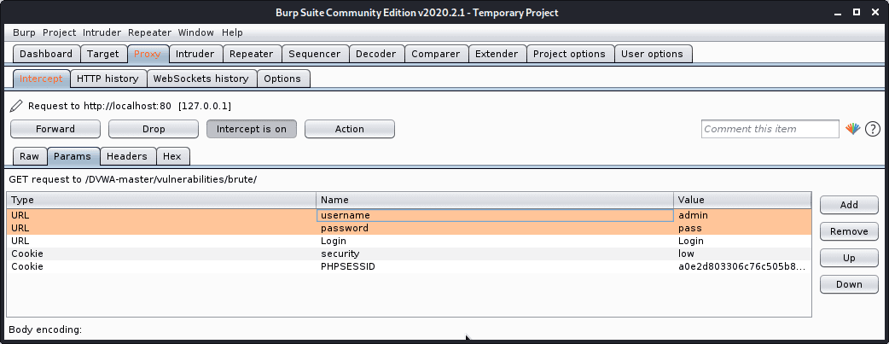Switch to the Decoder tab

tap(376, 54)
